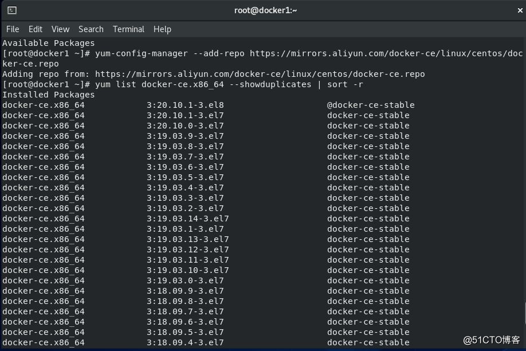The image size is (526, 351).
Task: Close the root@docker1 terminal window
Action: tap(520, 10)
